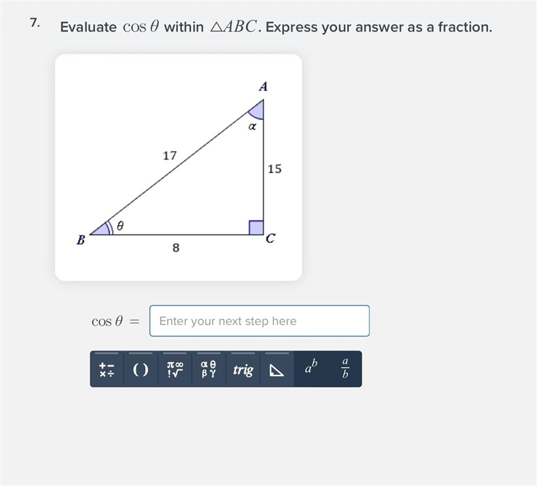Insert a fraction template
537x486 pixels.
345,369
